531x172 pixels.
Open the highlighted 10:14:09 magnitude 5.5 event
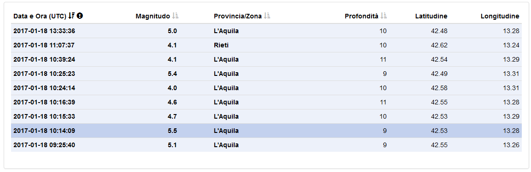(266, 131)
